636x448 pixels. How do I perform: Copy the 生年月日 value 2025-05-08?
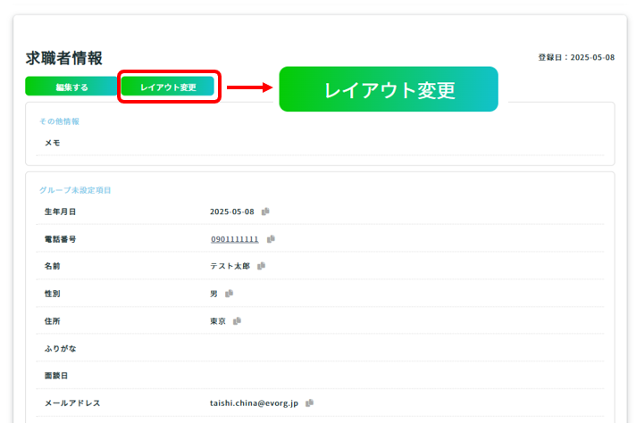[265, 212]
